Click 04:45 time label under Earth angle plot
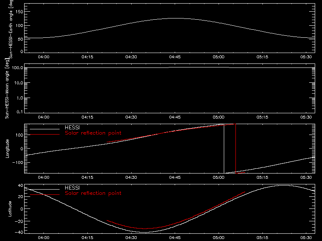The image size is (322, 241). coord(175,57)
